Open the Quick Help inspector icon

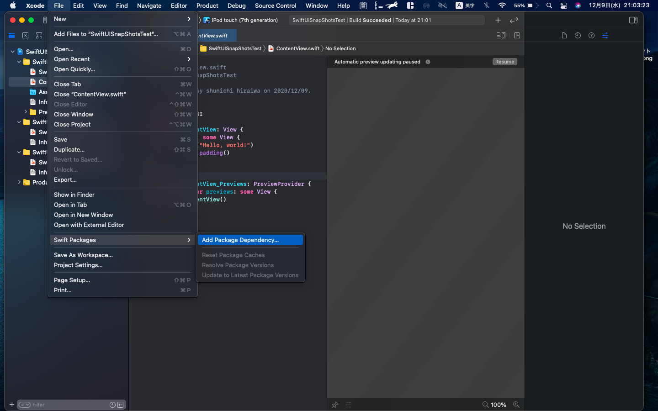point(591,36)
